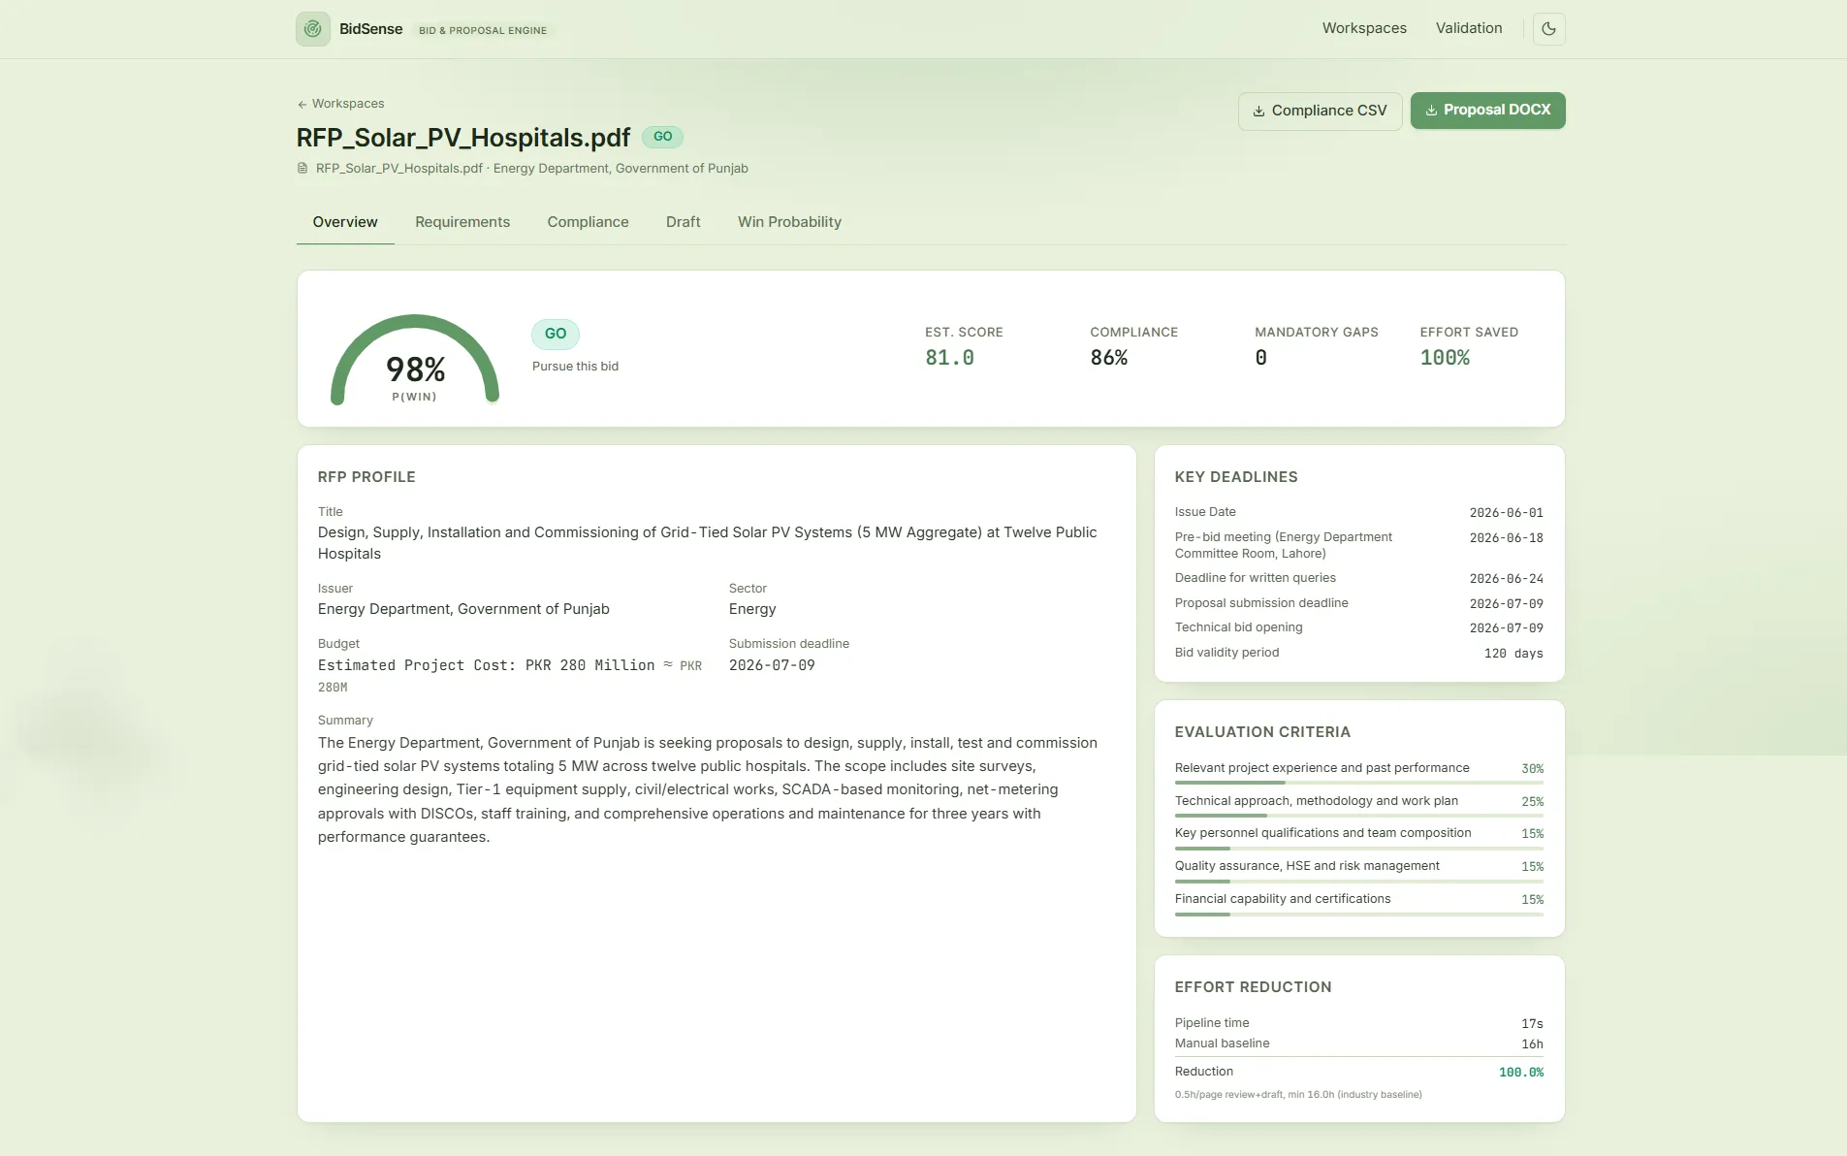
Task: Open the Workspaces nav item
Action: click(1364, 28)
